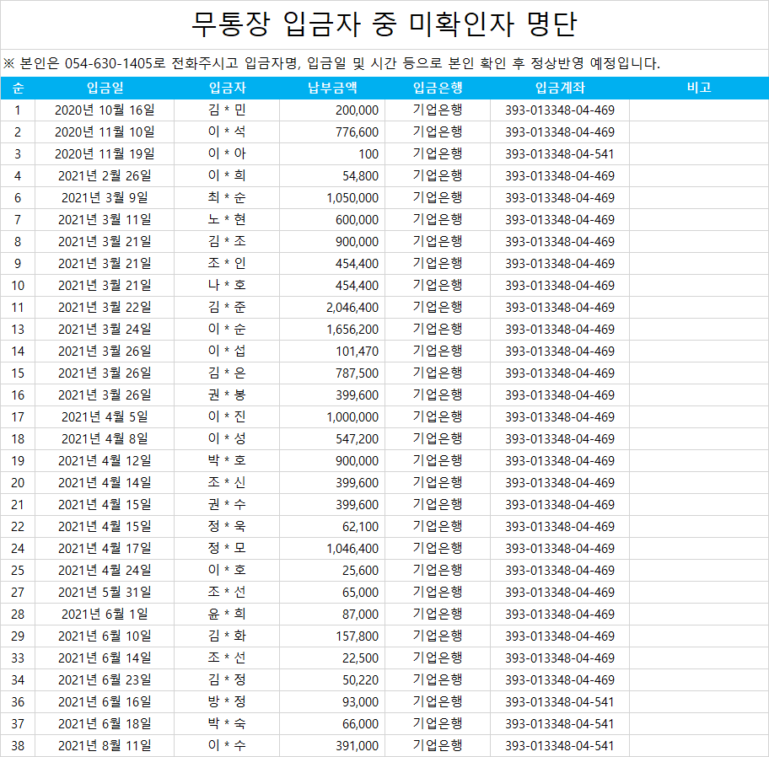Select the 입금계좌 column header
Image resolution: width=769 pixels, height=757 pixels.
coord(560,88)
